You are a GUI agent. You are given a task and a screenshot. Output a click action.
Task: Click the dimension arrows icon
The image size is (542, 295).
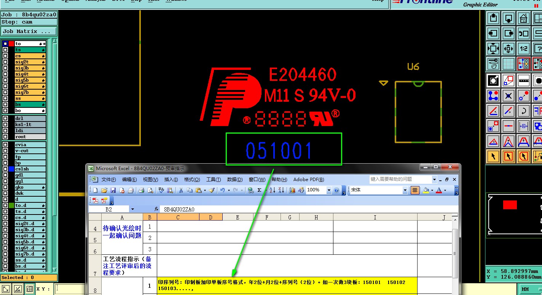click(524, 126)
